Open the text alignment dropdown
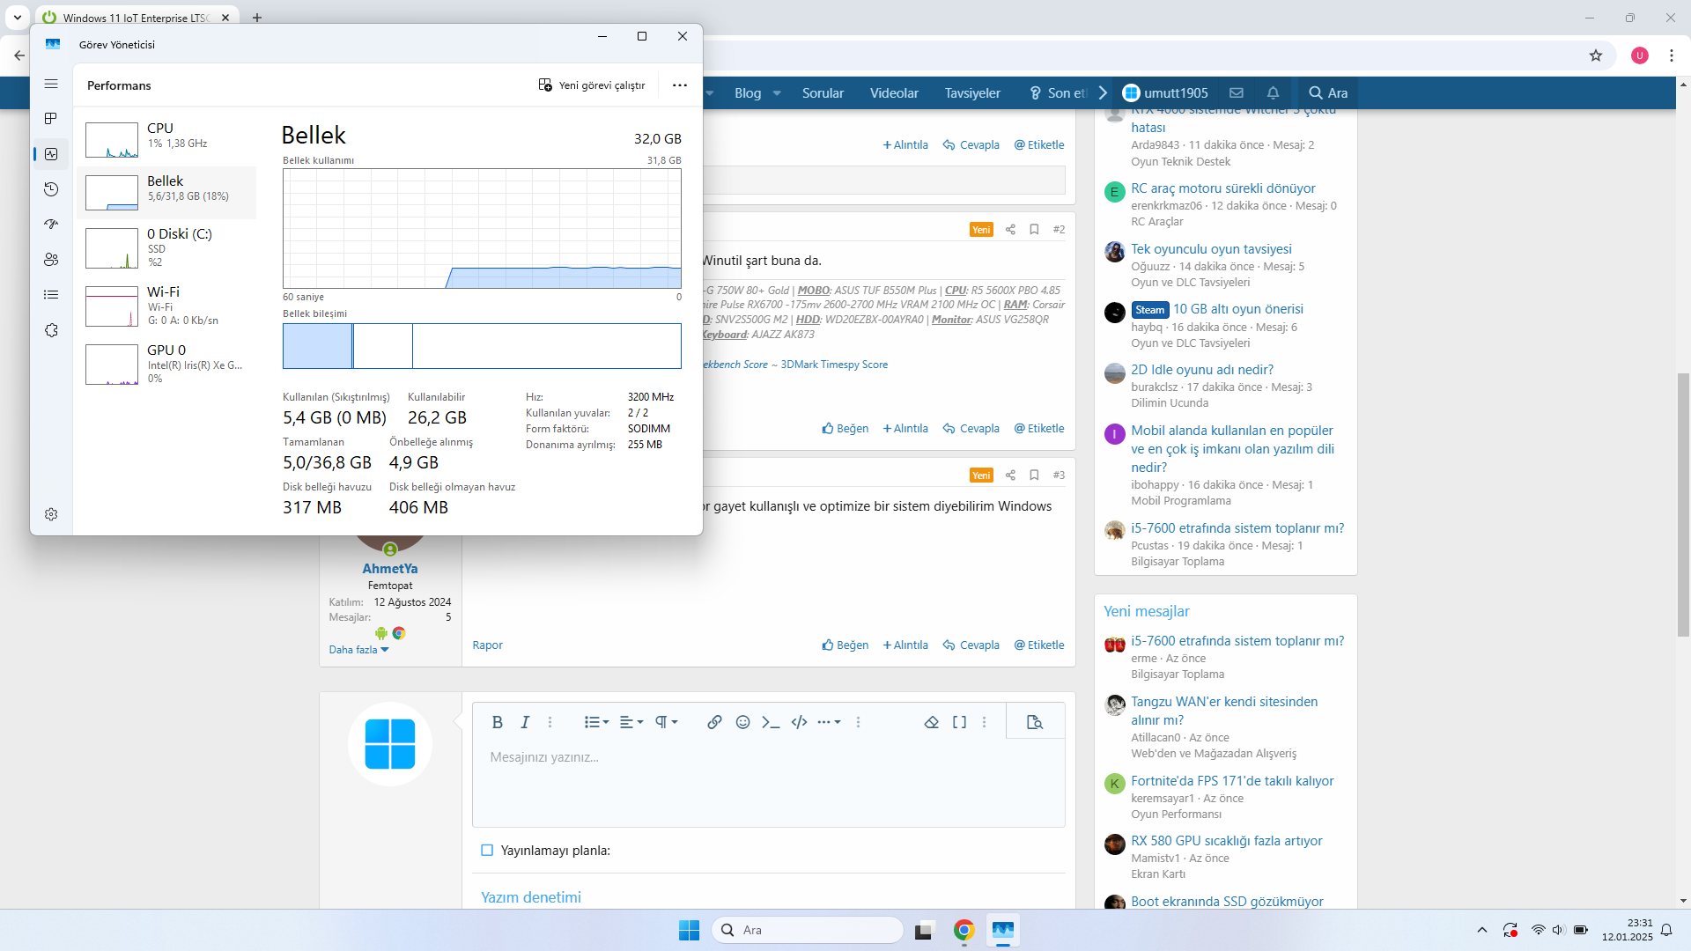The width and height of the screenshot is (1691, 951). tap(631, 722)
